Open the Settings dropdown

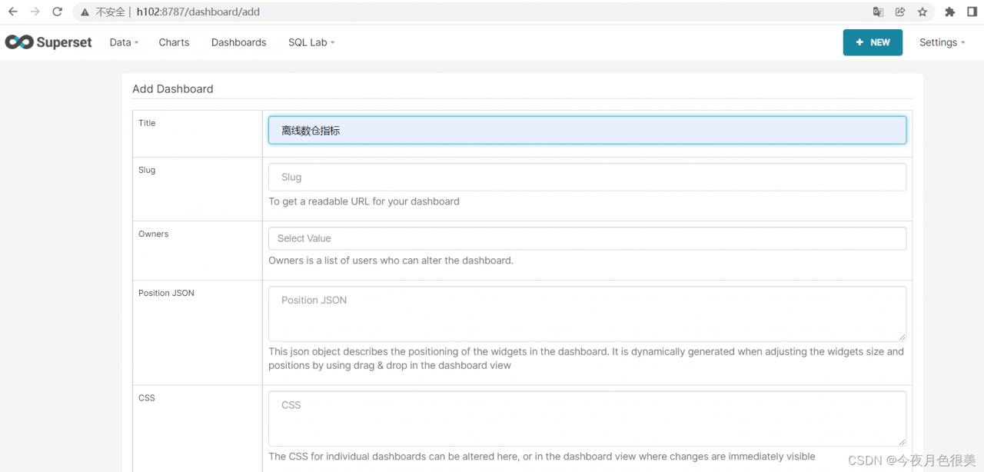(942, 42)
